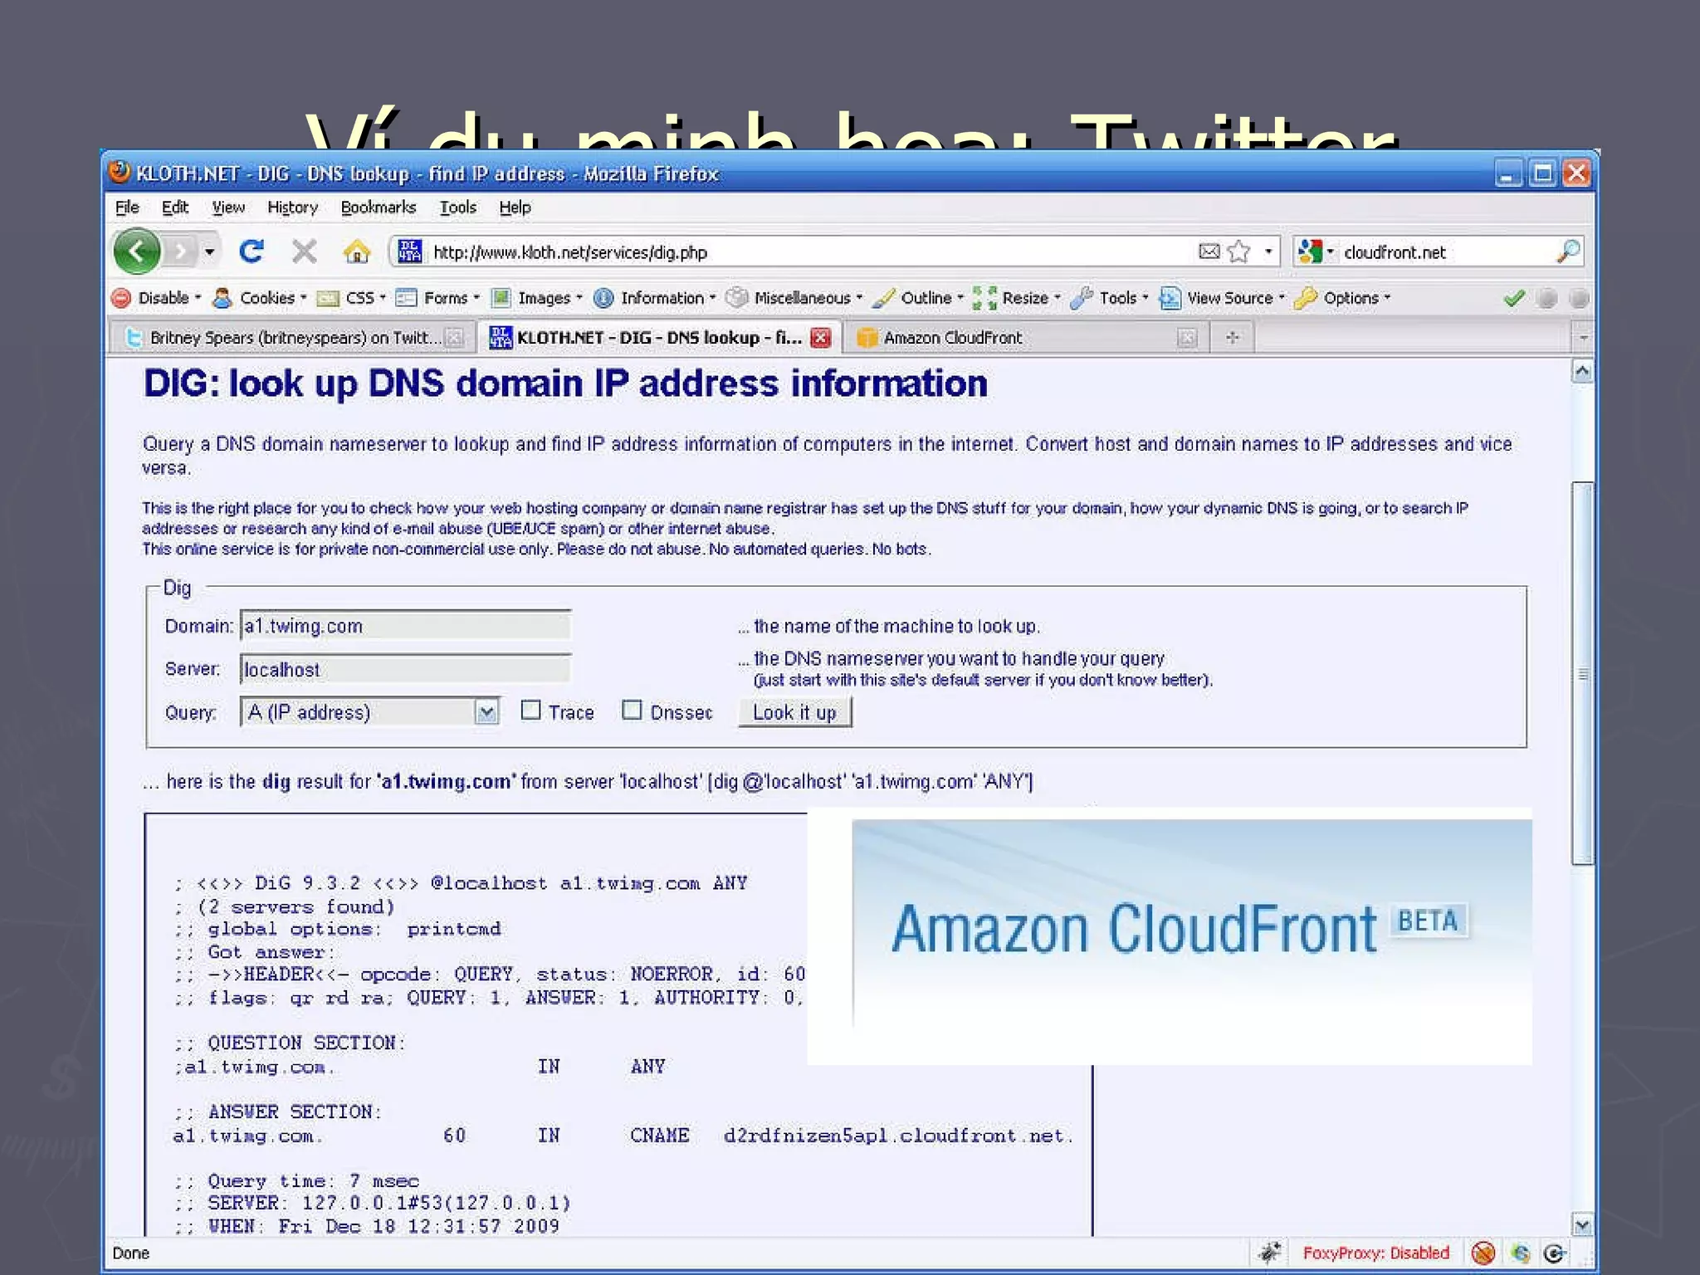This screenshot has height=1275, width=1700.
Task: Click the search magnifier icon
Action: click(x=1568, y=251)
